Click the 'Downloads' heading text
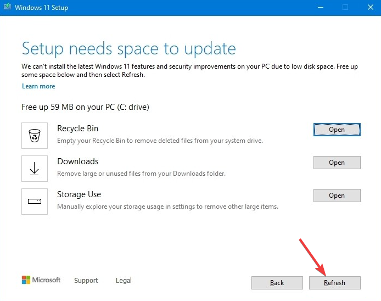The image size is (381, 301). coord(77,161)
